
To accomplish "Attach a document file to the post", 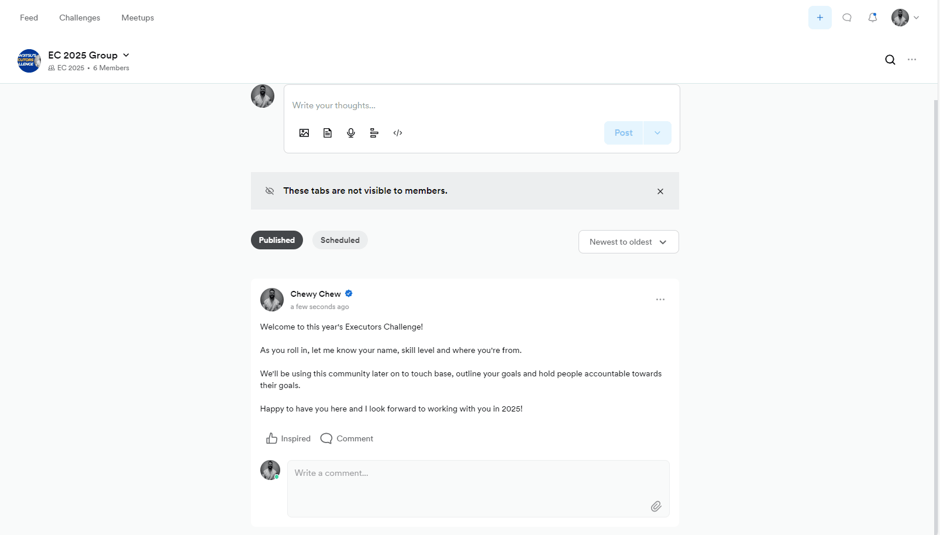I will (x=328, y=133).
